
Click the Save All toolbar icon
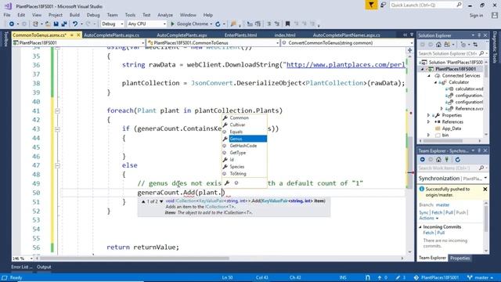click(x=64, y=24)
